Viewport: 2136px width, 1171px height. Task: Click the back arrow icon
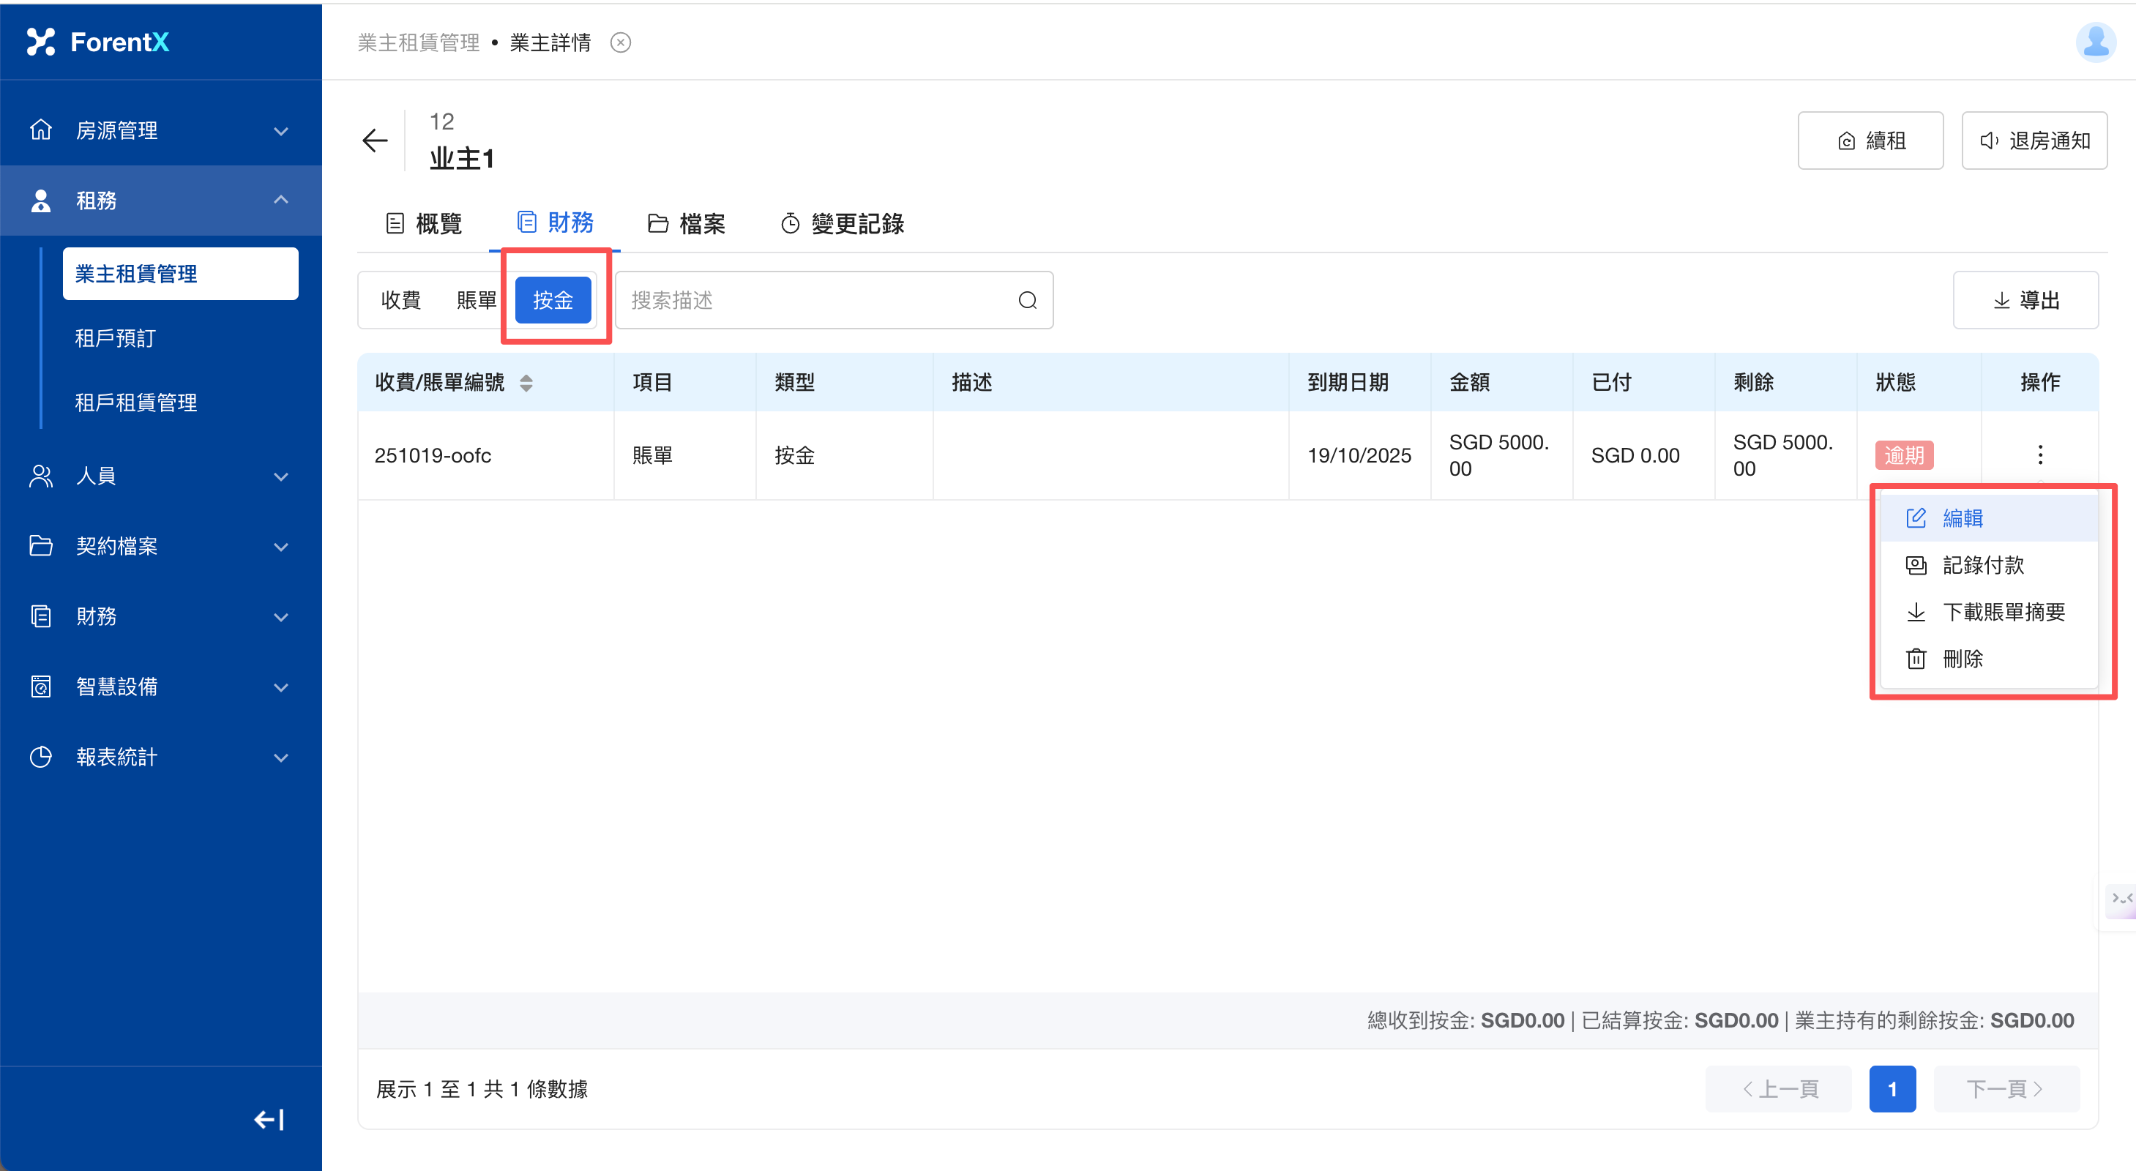point(375,141)
